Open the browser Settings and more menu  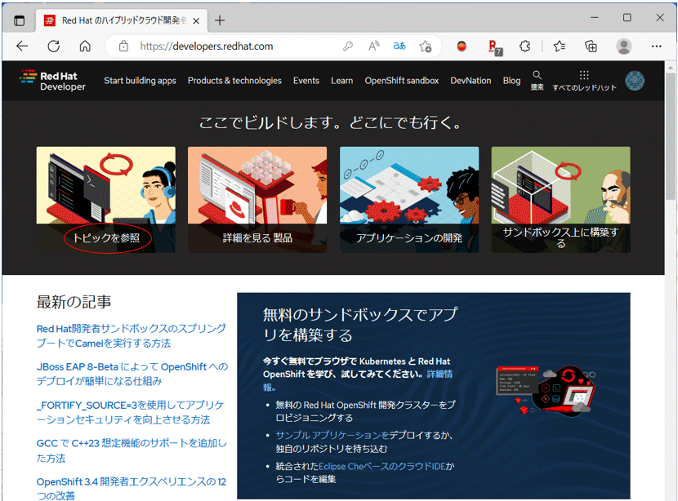point(657,47)
